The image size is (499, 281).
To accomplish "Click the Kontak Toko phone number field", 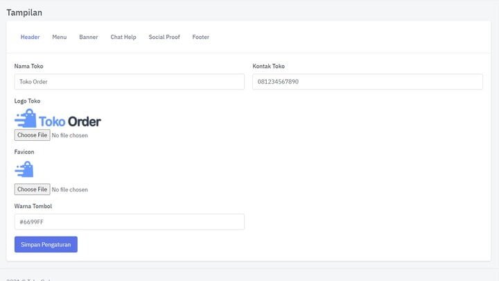I will pos(367,82).
